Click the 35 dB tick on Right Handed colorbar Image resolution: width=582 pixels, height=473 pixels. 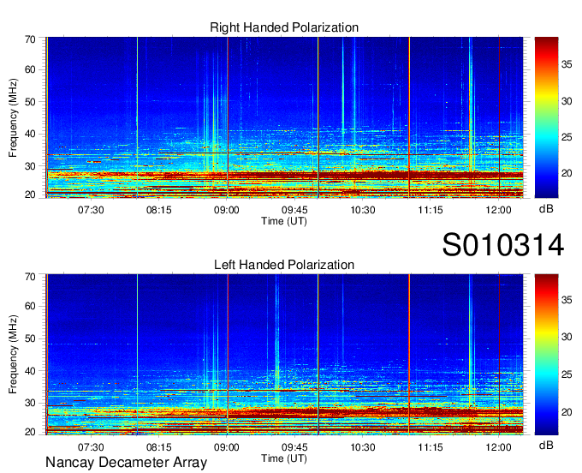point(567,64)
